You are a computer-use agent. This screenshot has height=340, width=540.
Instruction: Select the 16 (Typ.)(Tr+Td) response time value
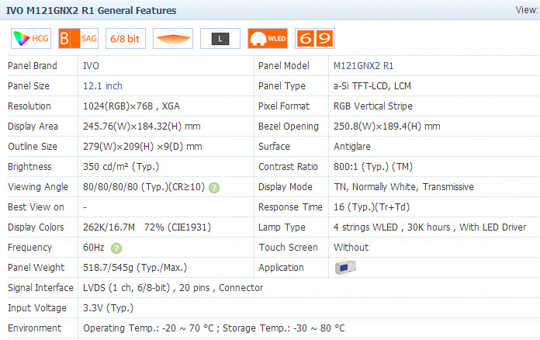[x=372, y=207]
